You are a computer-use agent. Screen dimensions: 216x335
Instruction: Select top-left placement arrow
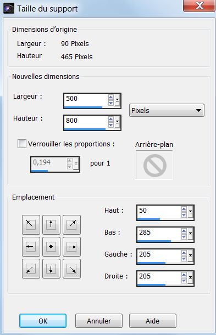31,225
